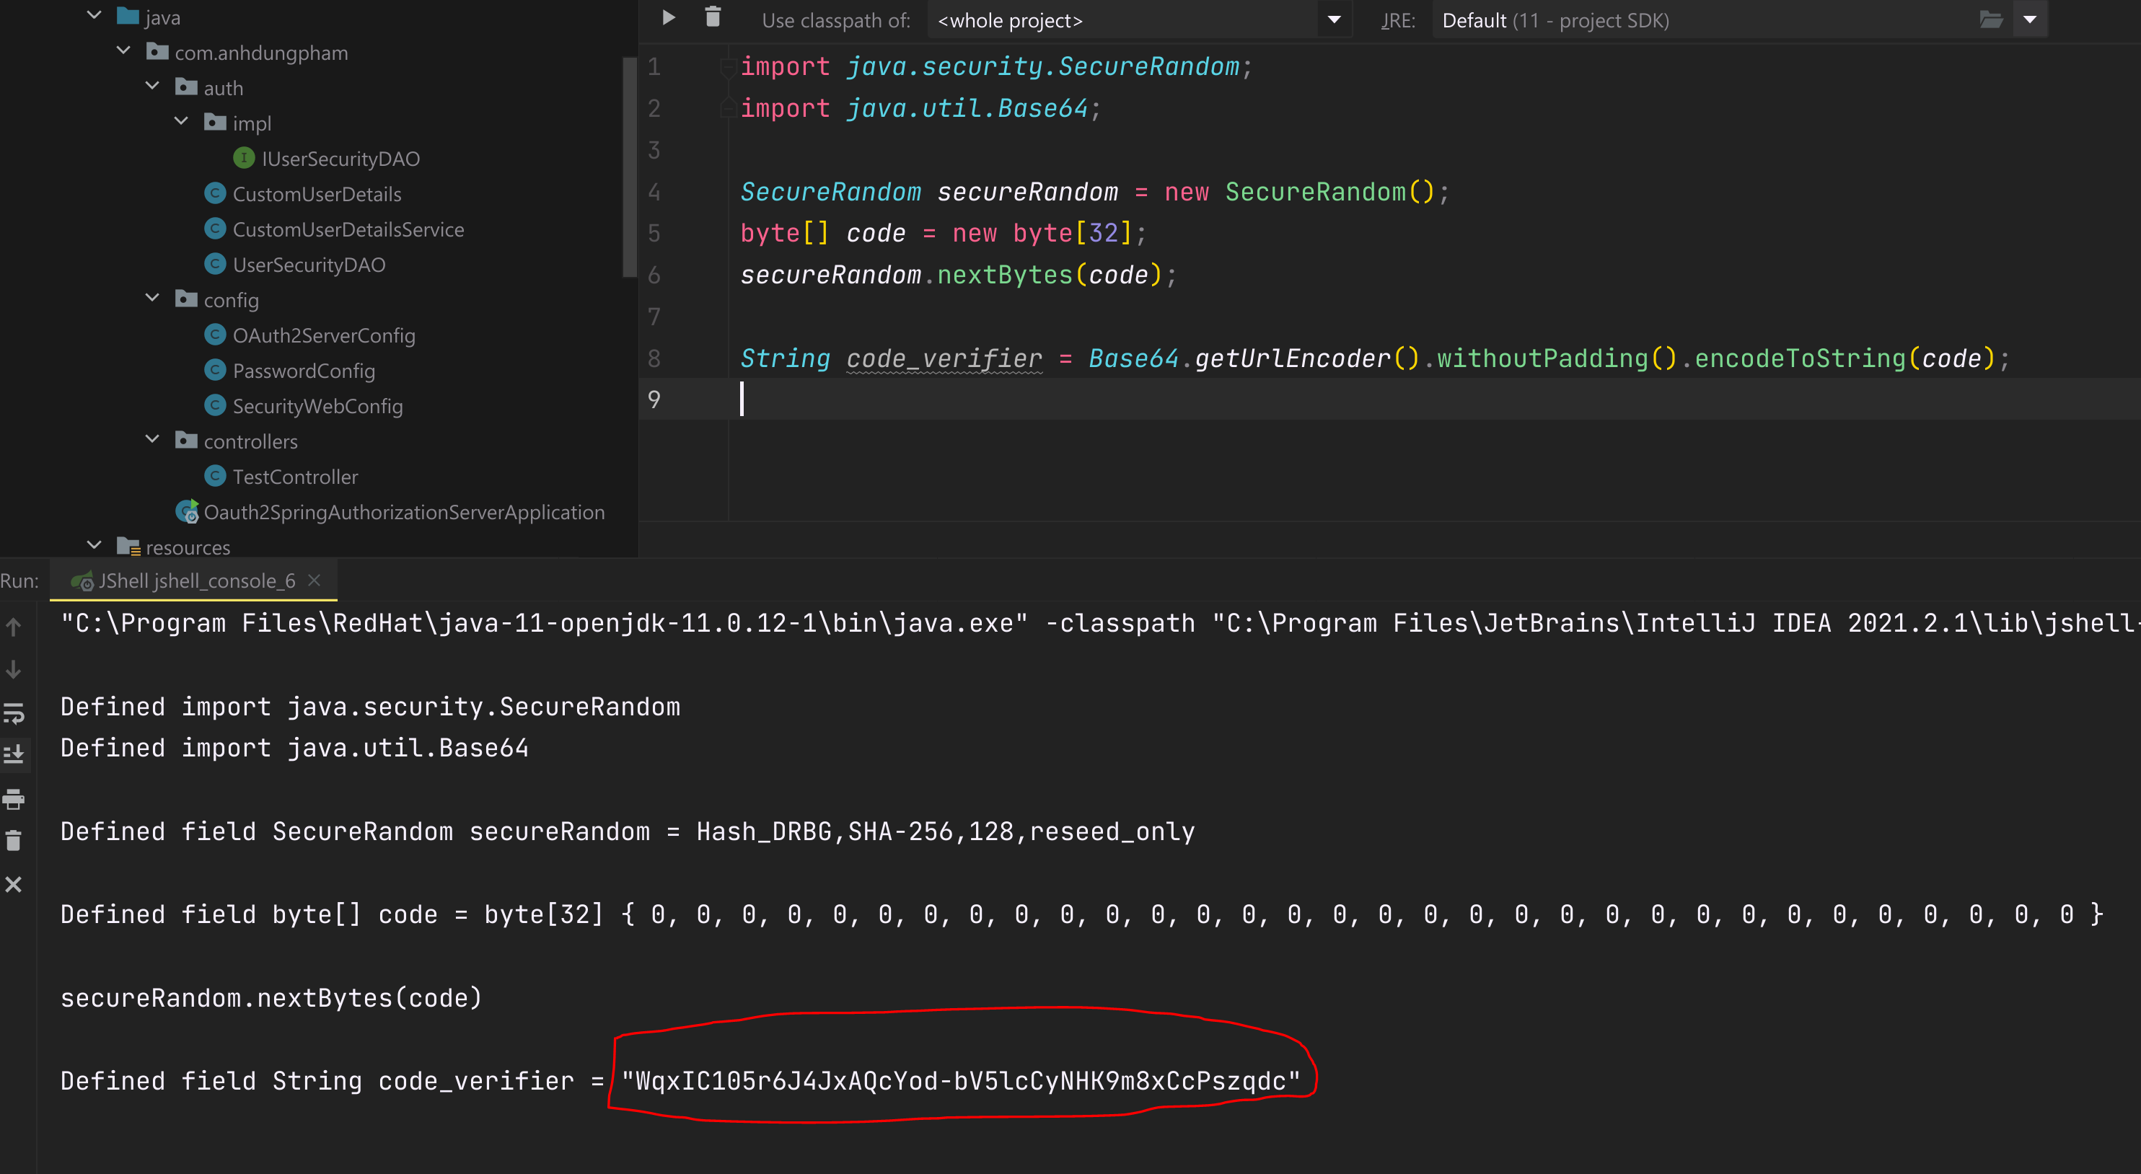This screenshot has width=2141, height=1174.
Task: Select the IUserSecurityDAO interface
Action: (340, 159)
